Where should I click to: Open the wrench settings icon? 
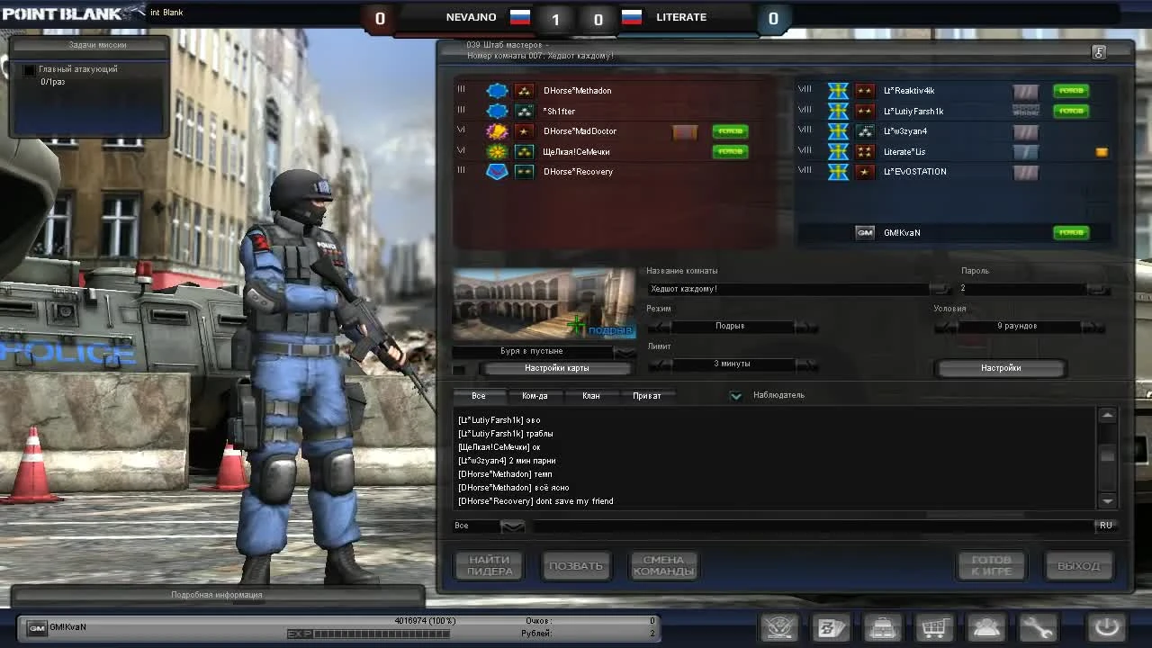1039,627
